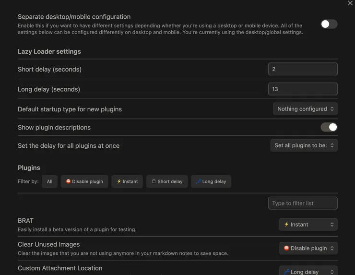Filter plugins by Short delay

coord(167,181)
